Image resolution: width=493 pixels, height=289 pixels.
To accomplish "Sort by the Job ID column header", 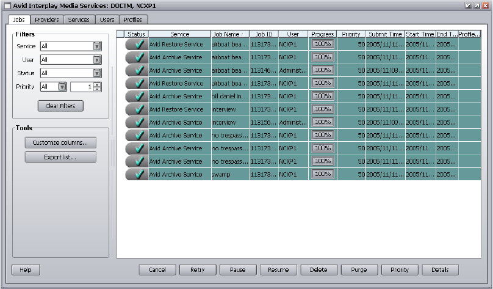I will (264, 34).
